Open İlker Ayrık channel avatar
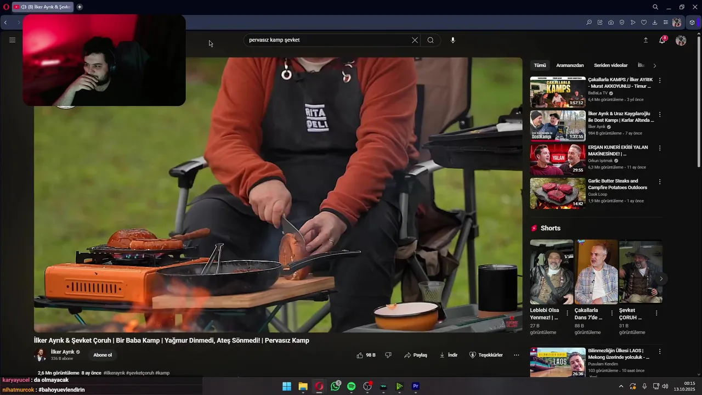Screen dimensions: 702x395 tap(40, 355)
